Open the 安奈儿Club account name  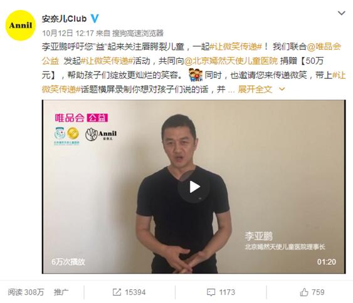tap(64, 19)
